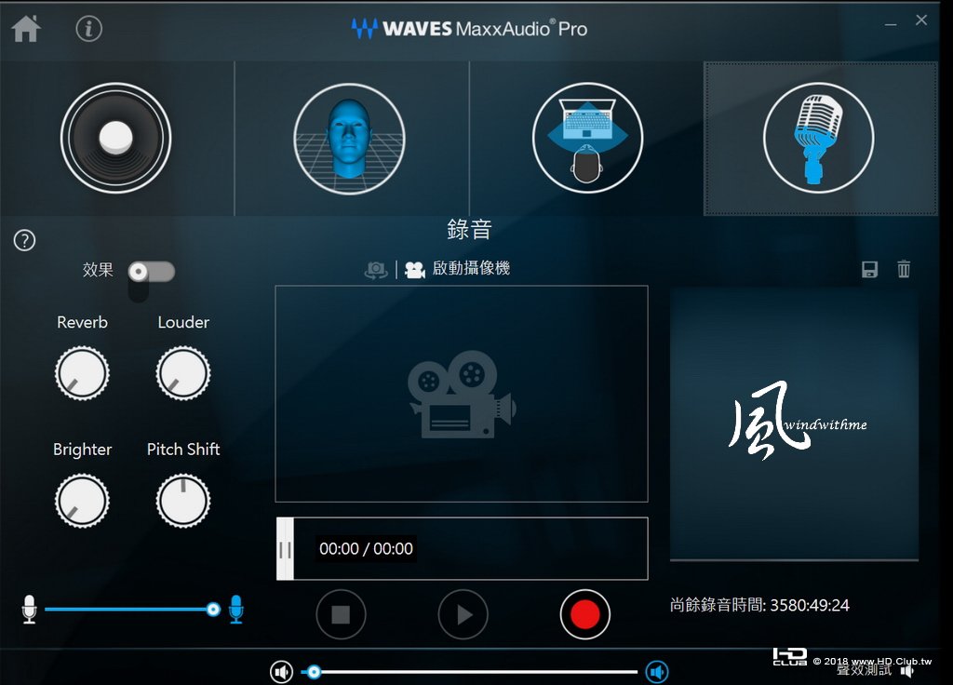Open the laptop listener position section
The height and width of the screenshot is (685, 953).
pyautogui.click(x=587, y=138)
